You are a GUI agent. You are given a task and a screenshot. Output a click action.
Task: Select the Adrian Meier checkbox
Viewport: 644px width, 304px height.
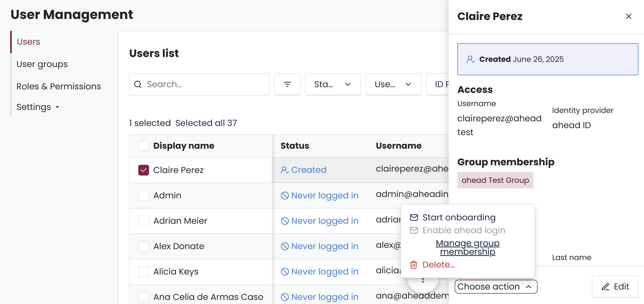click(144, 221)
